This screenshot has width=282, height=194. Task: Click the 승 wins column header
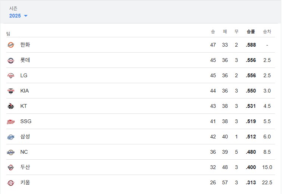click(213, 32)
